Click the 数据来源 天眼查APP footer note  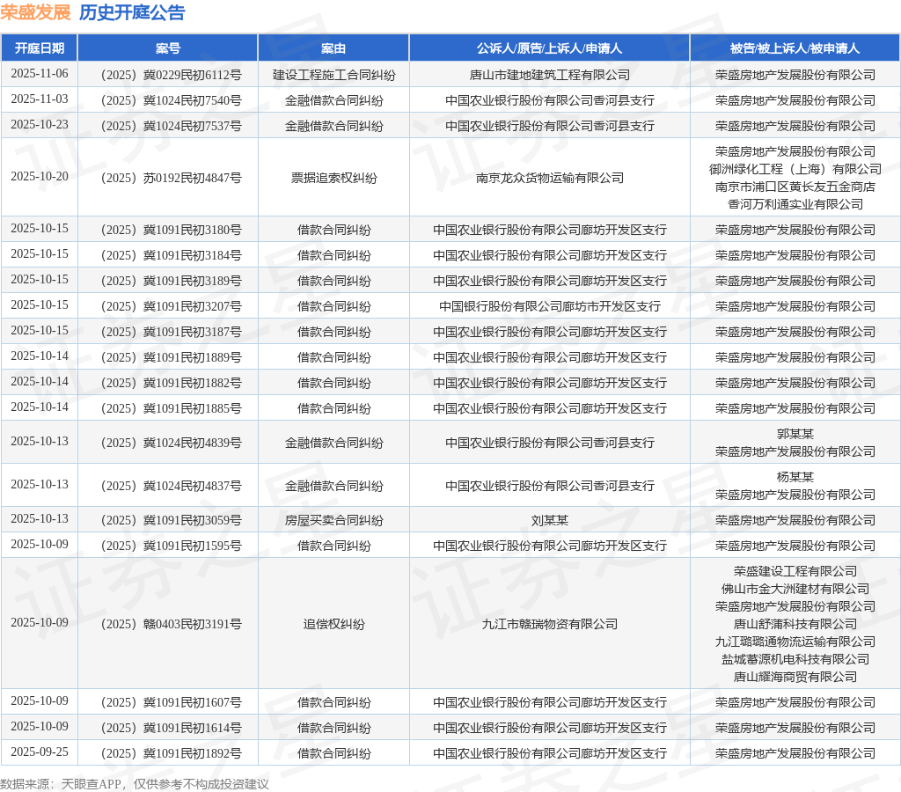pos(135,784)
